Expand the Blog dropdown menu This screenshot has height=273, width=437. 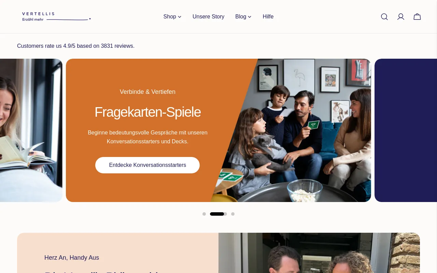pos(243,17)
